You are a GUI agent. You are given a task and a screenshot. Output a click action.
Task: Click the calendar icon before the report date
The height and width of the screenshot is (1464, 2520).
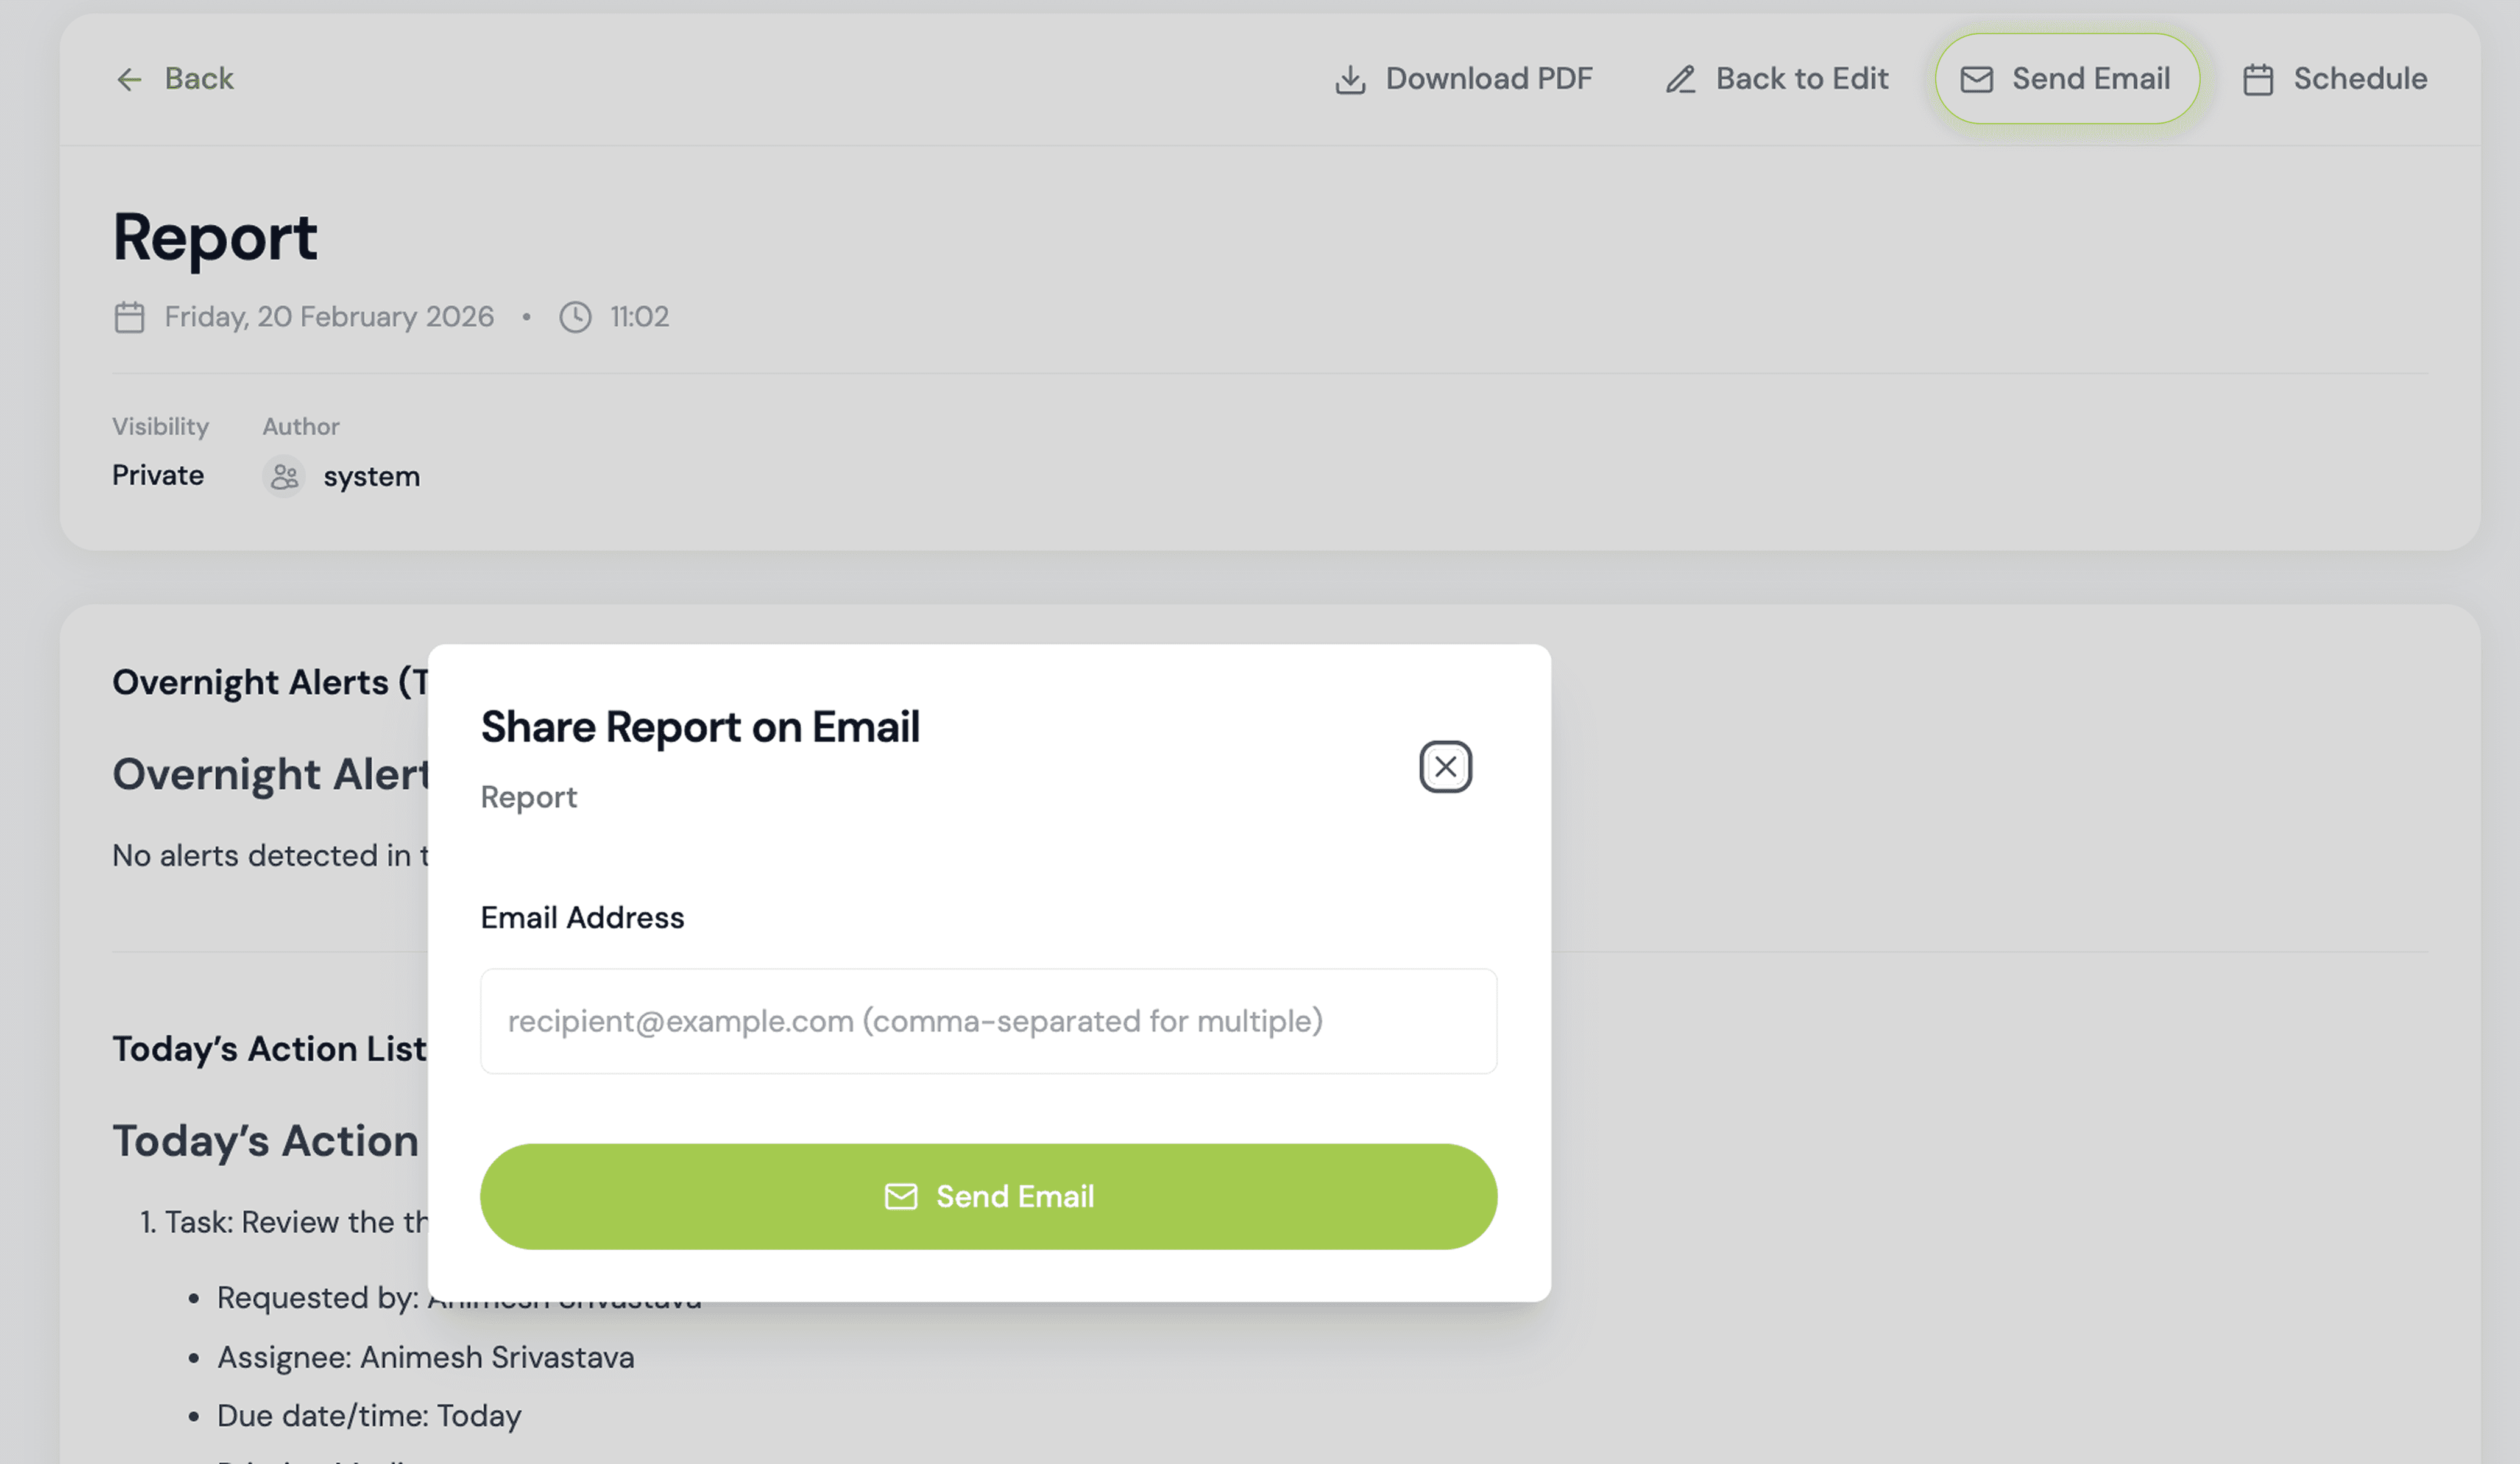coord(129,317)
